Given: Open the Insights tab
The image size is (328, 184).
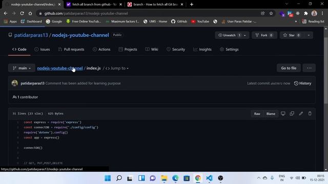Looking at the screenshot, I should click(x=202, y=50).
